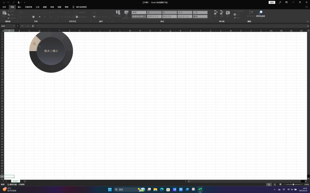310x193 pixels.
Task: Click the cancel X in formula bar
Action: (x=23, y=26)
